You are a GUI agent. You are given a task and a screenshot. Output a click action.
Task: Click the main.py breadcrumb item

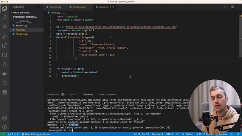pos(55,12)
